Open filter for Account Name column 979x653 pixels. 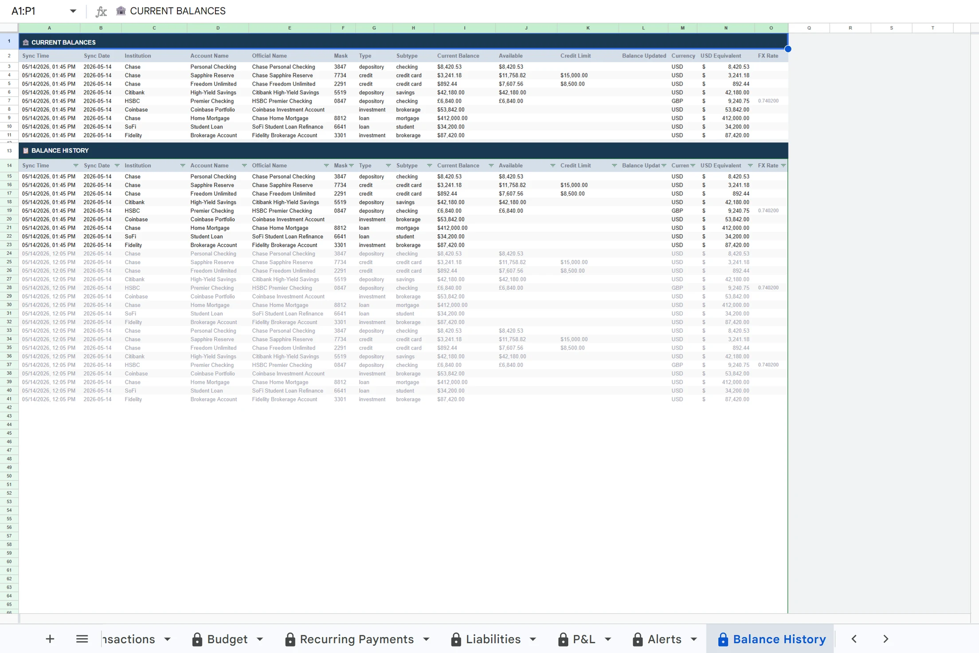point(244,165)
